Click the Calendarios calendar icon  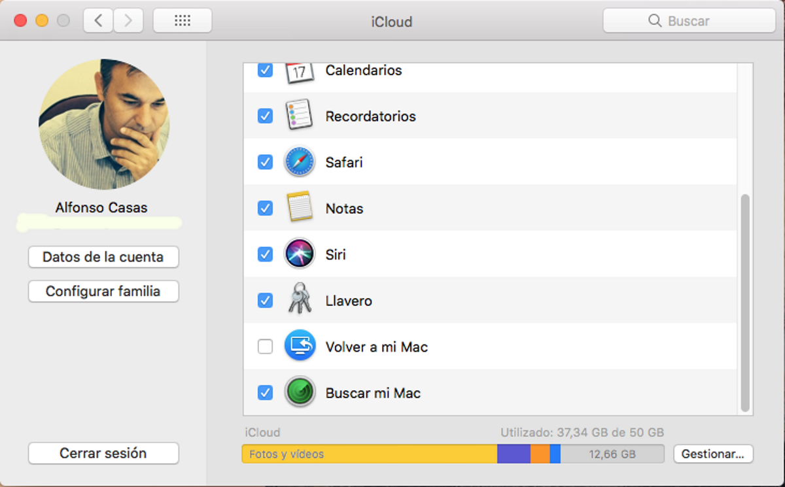[300, 71]
